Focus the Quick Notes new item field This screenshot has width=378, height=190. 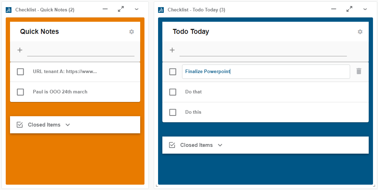click(81, 51)
